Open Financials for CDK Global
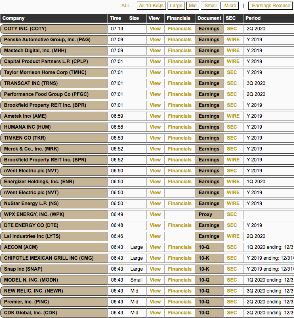This screenshot has height=318, width=294. pyautogui.click(x=180, y=313)
